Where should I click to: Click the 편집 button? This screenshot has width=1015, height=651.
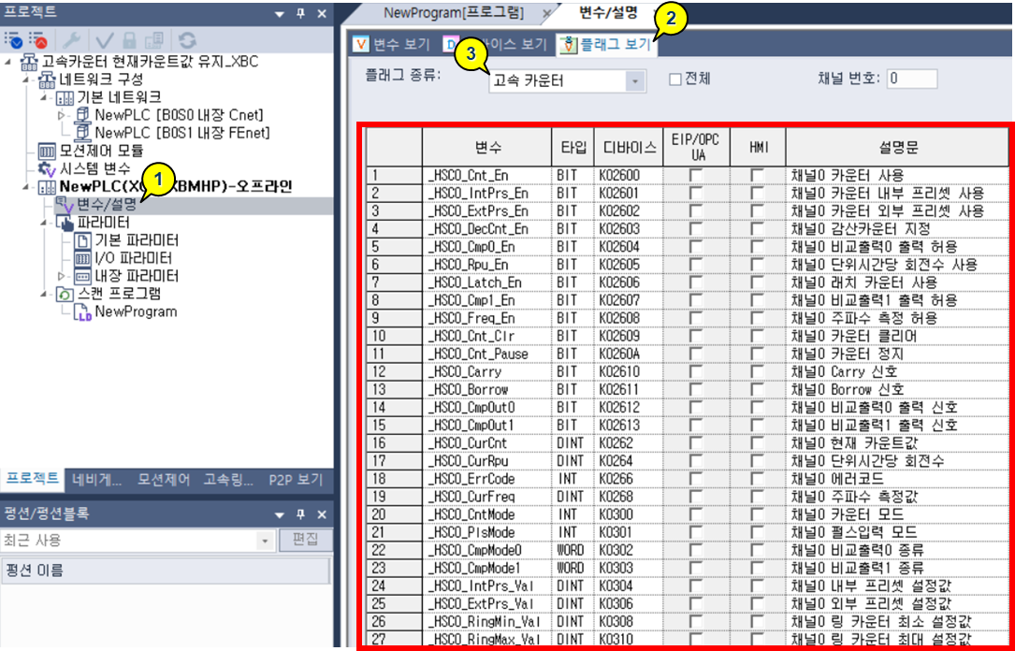(305, 541)
